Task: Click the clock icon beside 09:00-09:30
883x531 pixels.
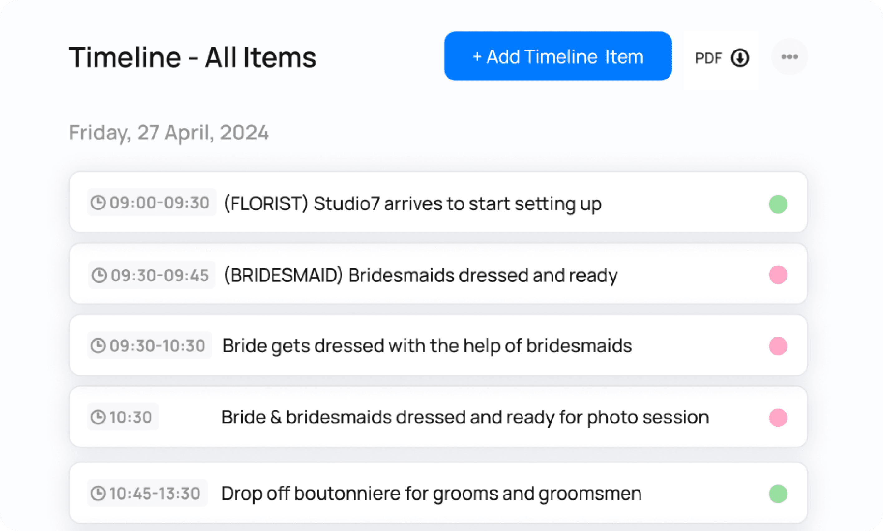Action: (98, 202)
